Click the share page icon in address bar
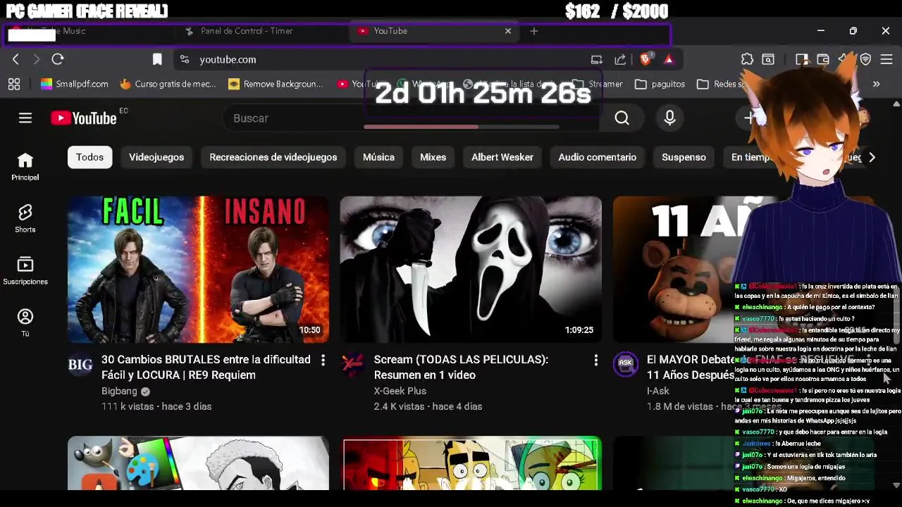Image resolution: width=902 pixels, height=507 pixels. click(x=620, y=60)
